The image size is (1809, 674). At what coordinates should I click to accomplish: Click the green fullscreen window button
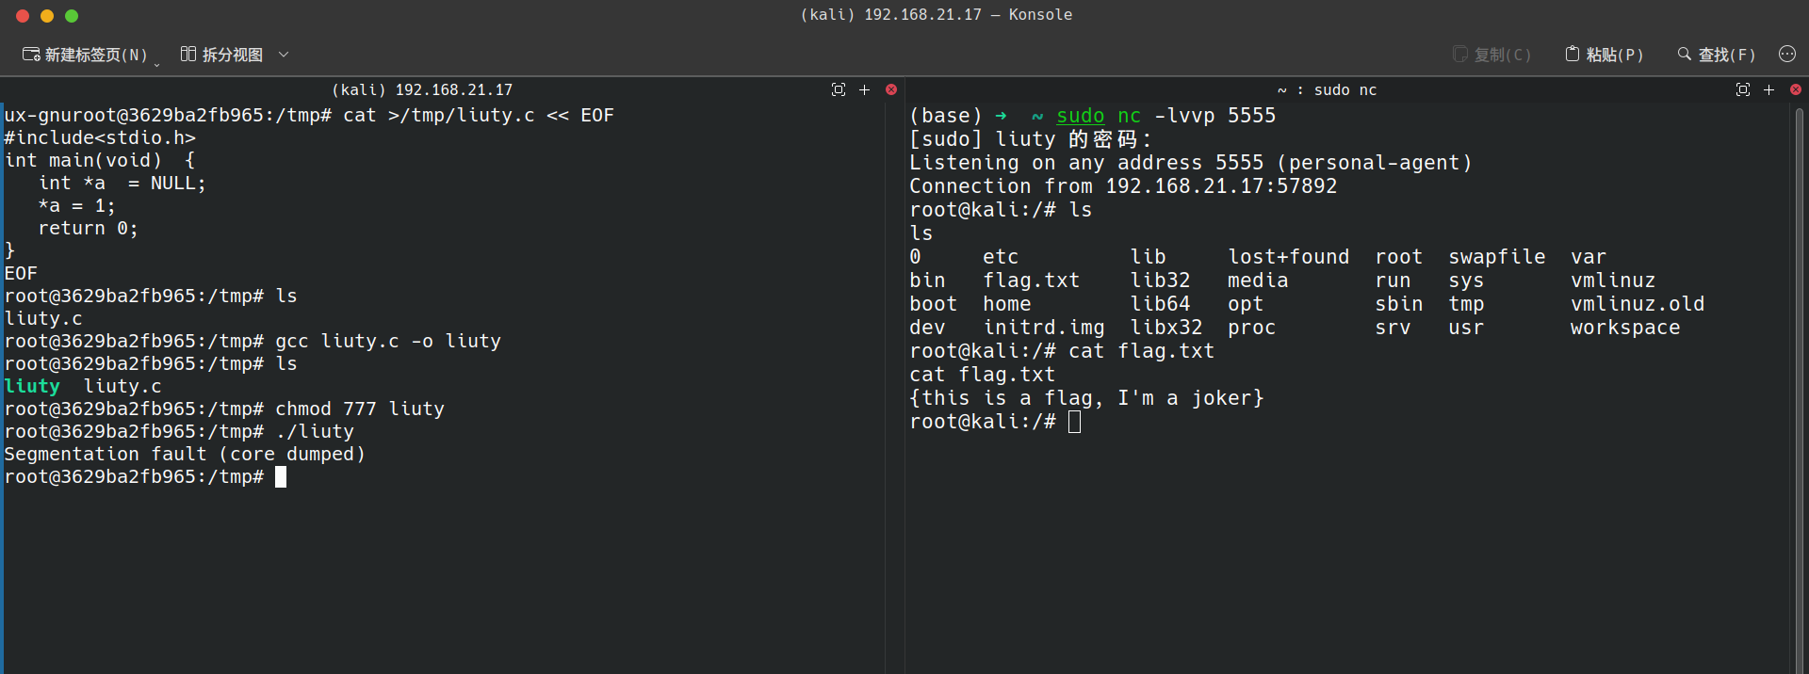point(72,16)
